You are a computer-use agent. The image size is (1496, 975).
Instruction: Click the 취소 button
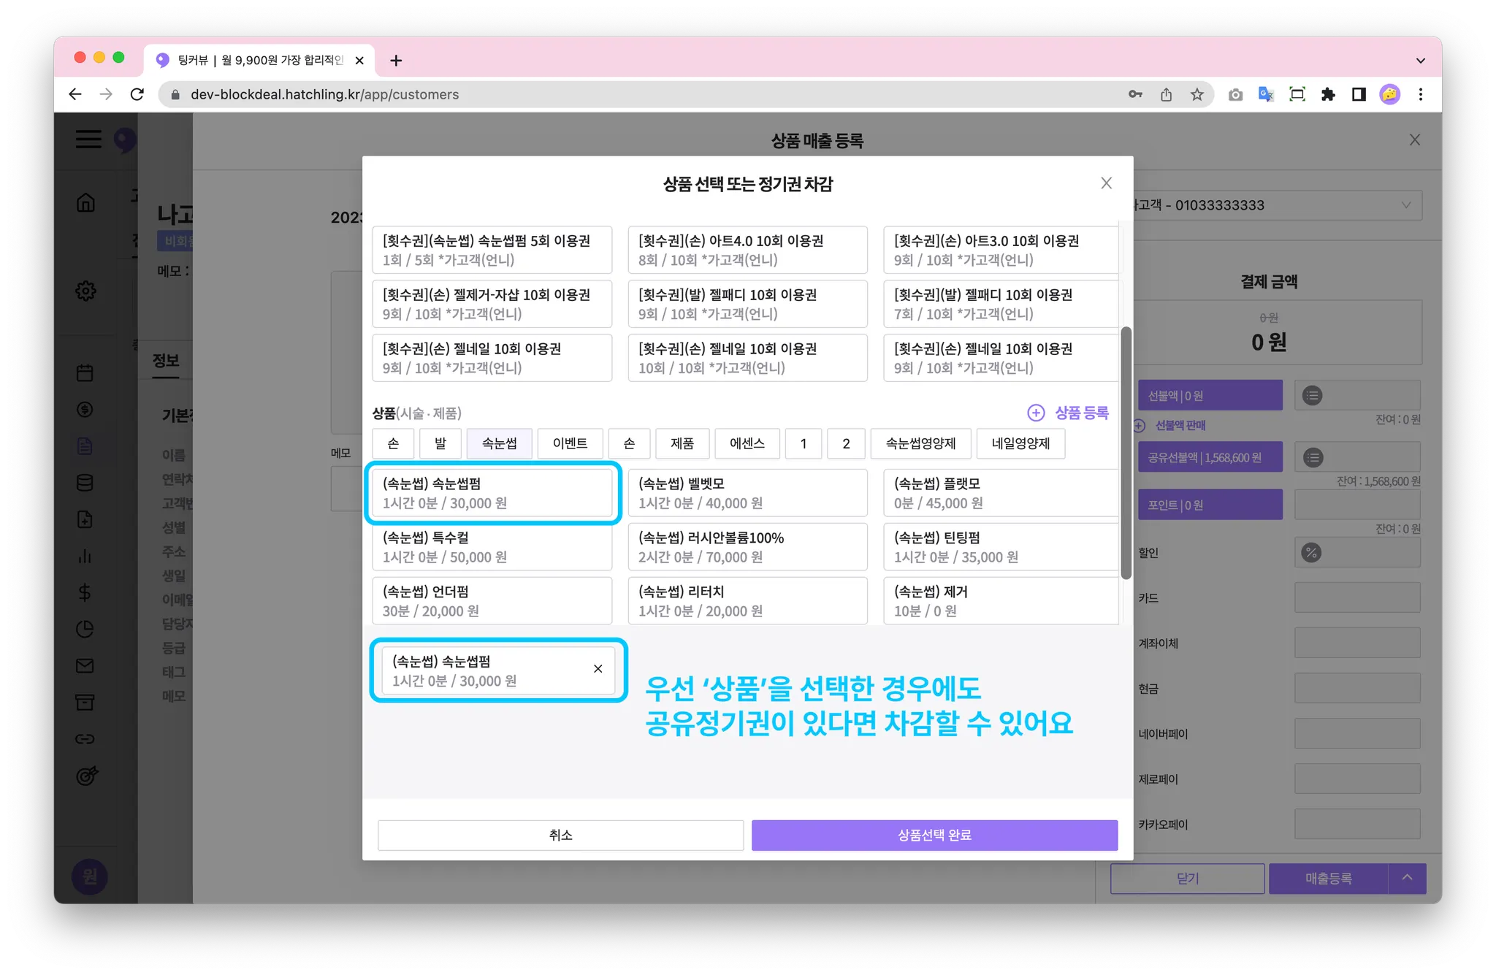click(560, 835)
